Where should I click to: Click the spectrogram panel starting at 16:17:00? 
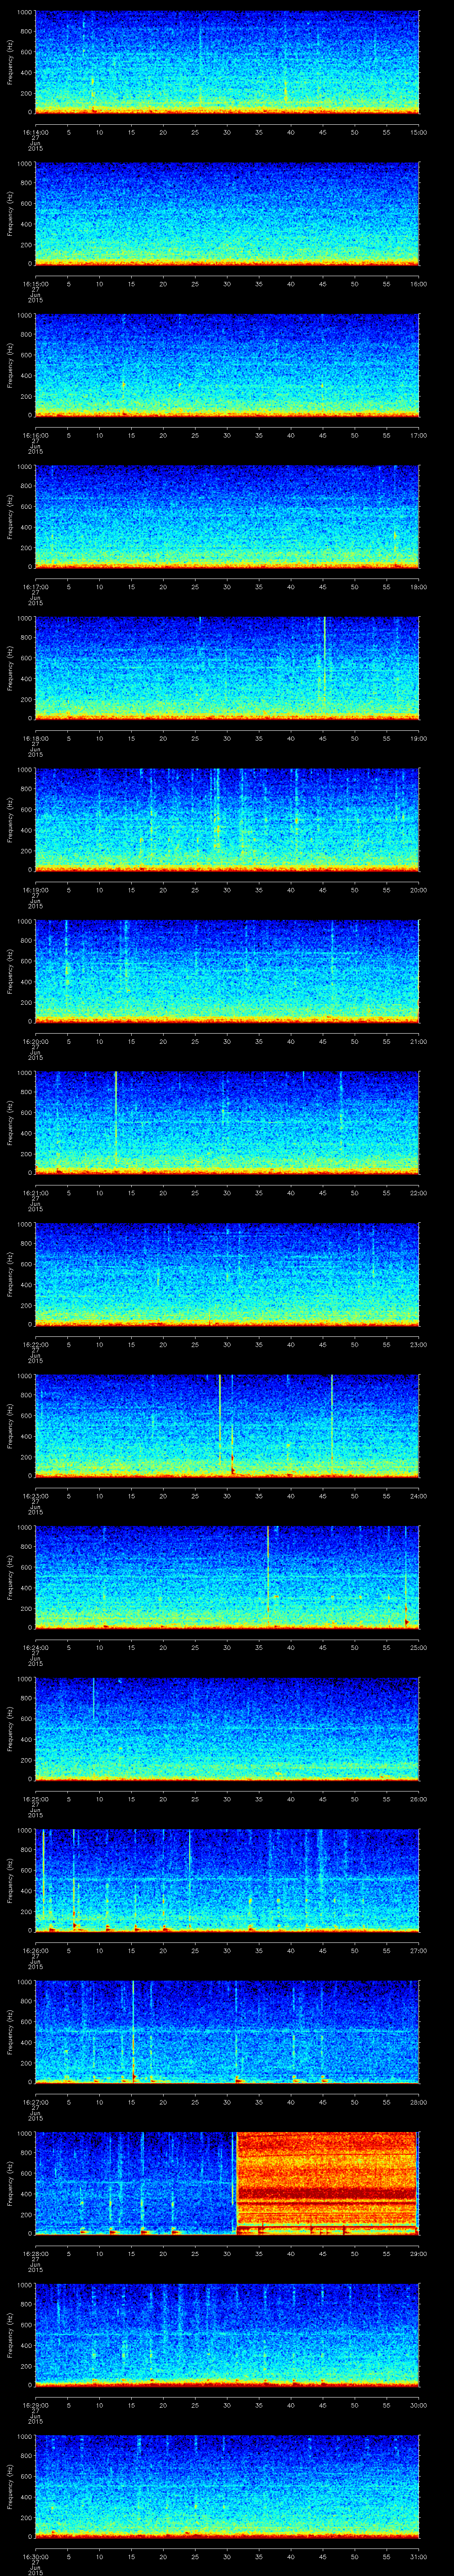coord(227,516)
